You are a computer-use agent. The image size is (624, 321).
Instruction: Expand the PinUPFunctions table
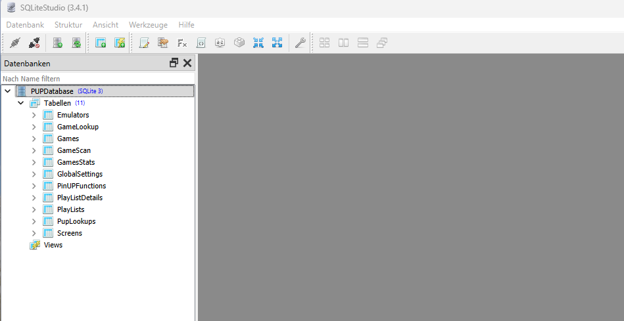click(x=34, y=186)
